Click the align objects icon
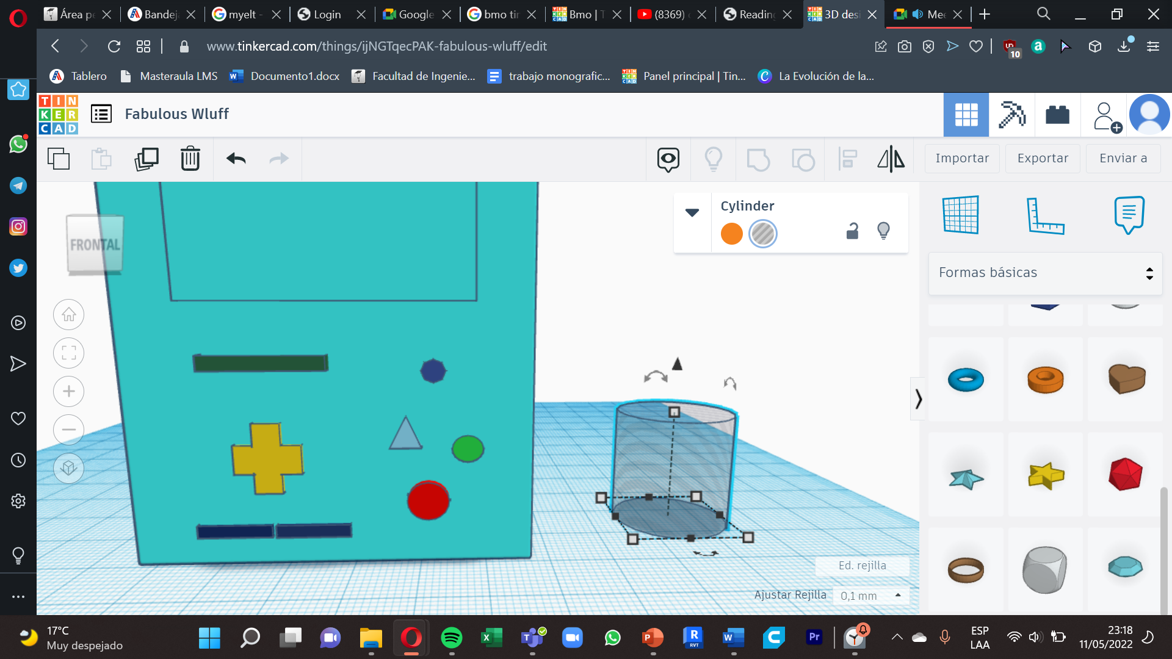1172x659 pixels. 848,157
